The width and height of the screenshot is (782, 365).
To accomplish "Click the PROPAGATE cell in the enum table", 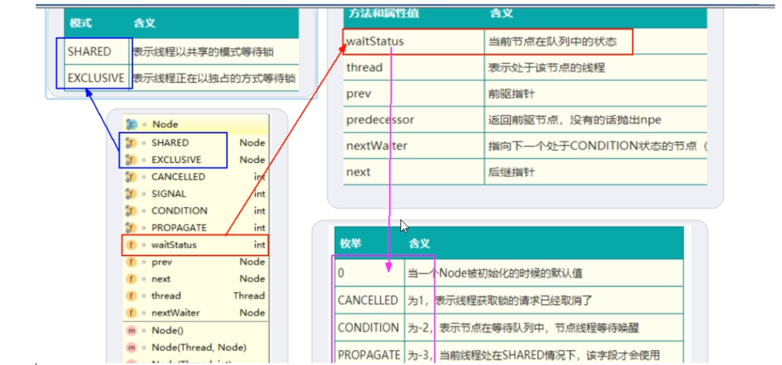I will coord(369,355).
